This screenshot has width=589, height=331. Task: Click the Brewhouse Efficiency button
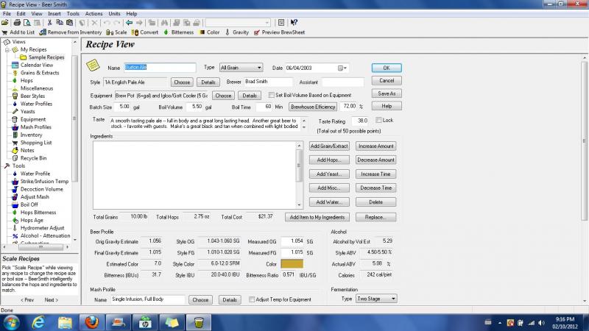(312, 107)
